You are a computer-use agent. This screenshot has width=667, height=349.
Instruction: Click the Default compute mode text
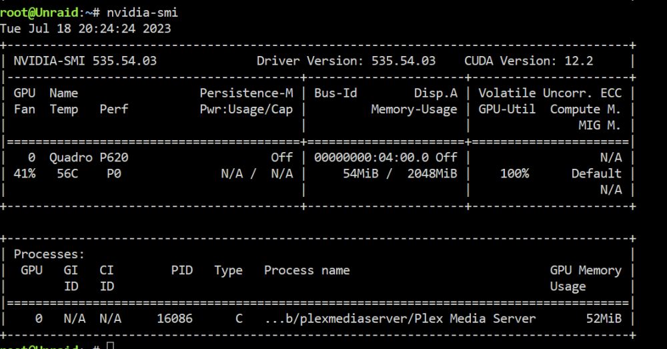coord(596,173)
